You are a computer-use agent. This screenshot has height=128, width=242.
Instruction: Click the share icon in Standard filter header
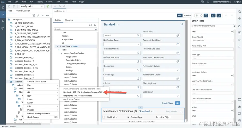point(182,24)
